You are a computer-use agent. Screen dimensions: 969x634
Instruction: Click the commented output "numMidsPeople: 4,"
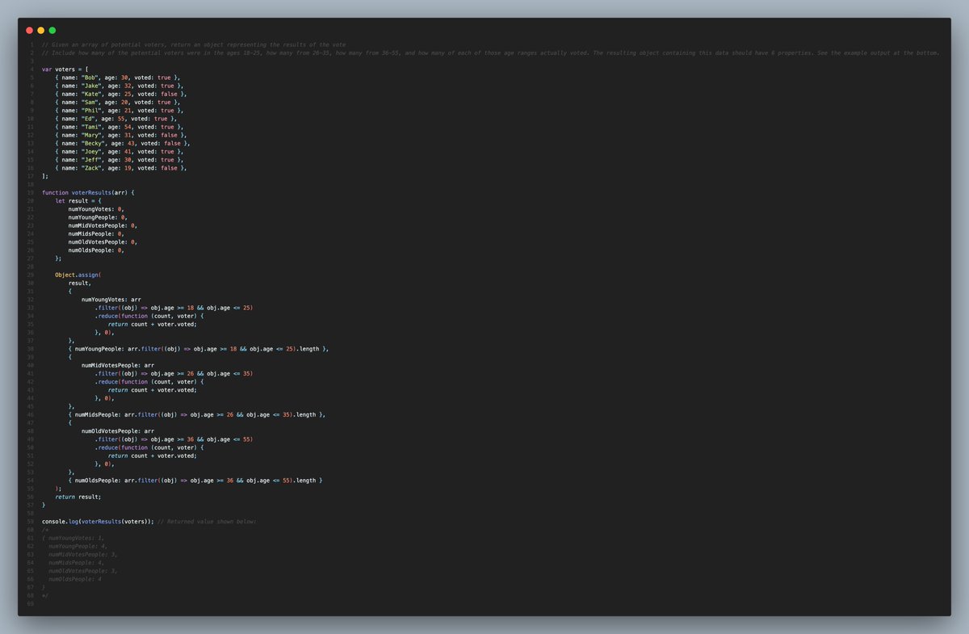tap(77, 562)
